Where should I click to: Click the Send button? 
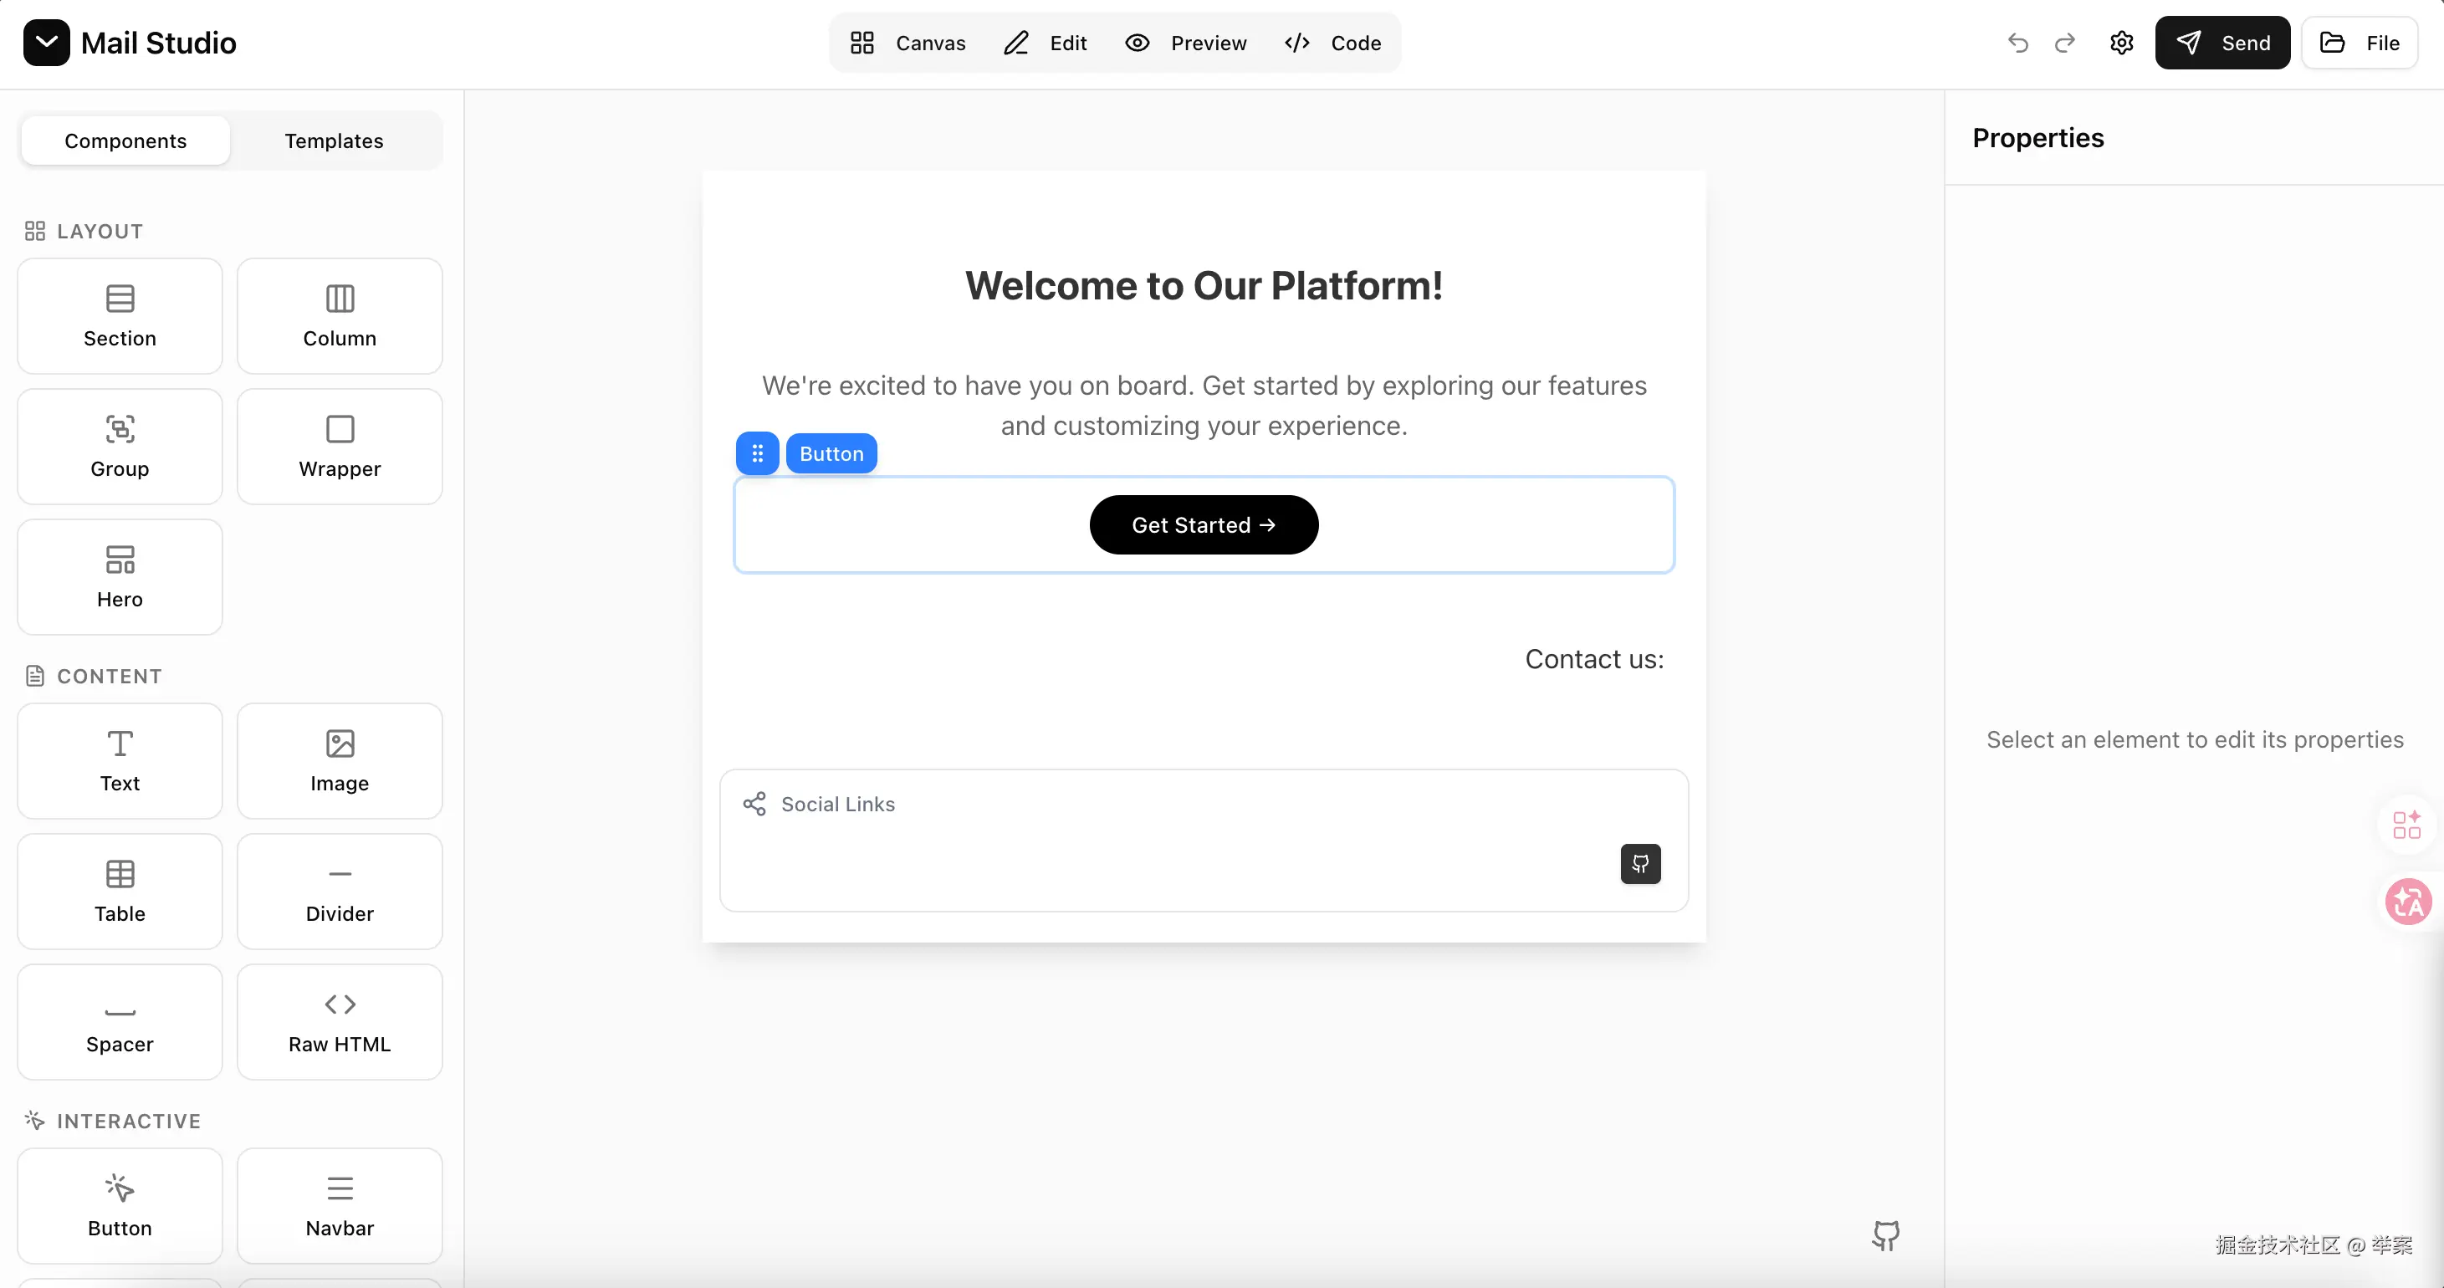click(2222, 43)
